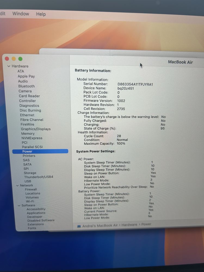This screenshot has width=204, height=272.
Task: Collapse the Hardware section chevron
Action: (x=9, y=66)
